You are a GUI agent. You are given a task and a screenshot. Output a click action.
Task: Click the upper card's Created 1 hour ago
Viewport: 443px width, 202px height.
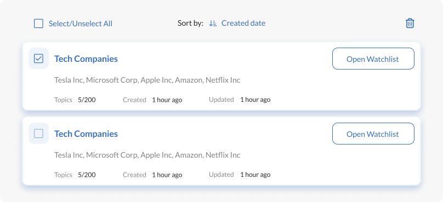(152, 100)
